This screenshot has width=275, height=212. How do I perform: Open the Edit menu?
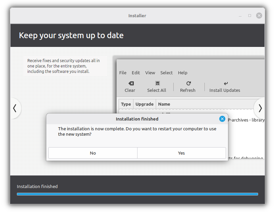point(136,73)
